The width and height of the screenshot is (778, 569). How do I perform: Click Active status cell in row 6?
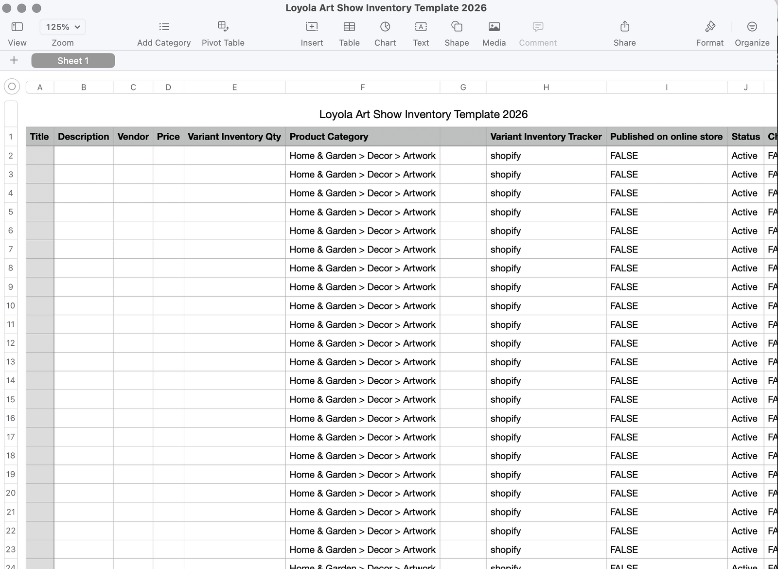pos(745,231)
